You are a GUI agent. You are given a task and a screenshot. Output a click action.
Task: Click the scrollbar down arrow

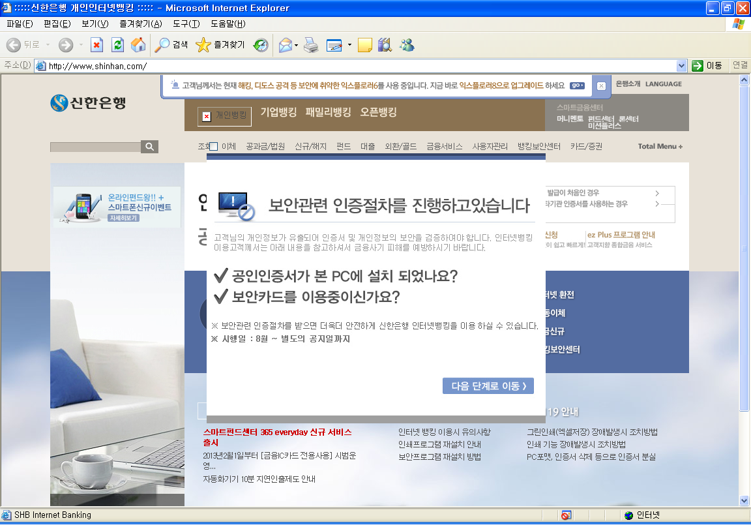pyautogui.click(x=744, y=501)
